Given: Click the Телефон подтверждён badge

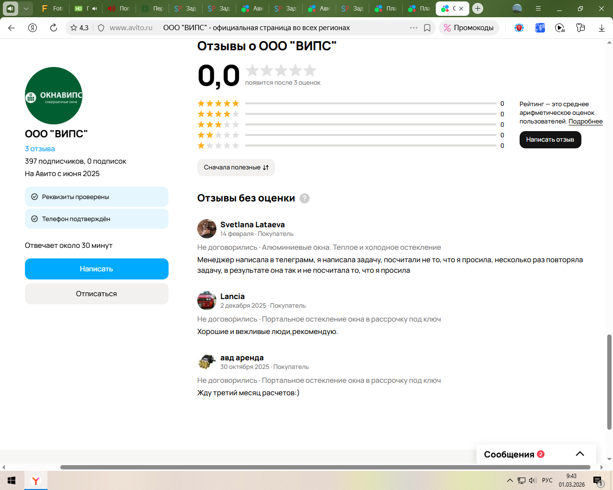Looking at the screenshot, I should (x=97, y=219).
